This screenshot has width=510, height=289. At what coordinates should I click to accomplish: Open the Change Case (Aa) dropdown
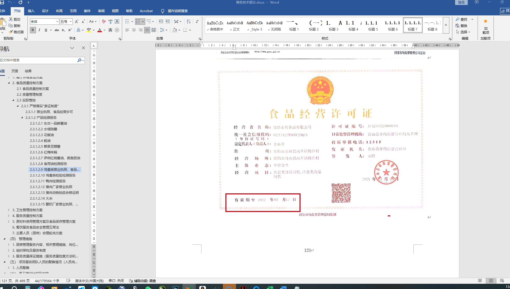pos(93,21)
